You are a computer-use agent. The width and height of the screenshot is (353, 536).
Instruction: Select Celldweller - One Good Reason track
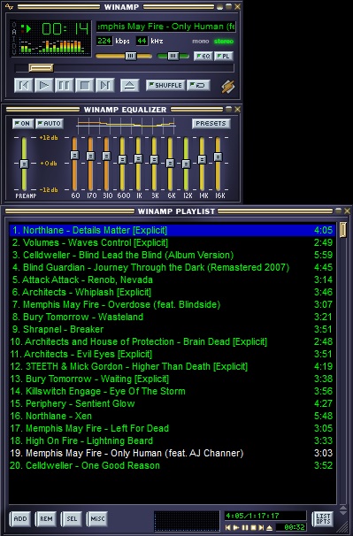[x=172, y=465]
